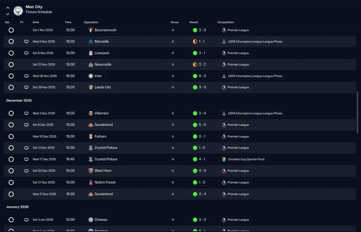Select the Bournemouth fixture radio button
361x232 pixels.
[x=11, y=30]
